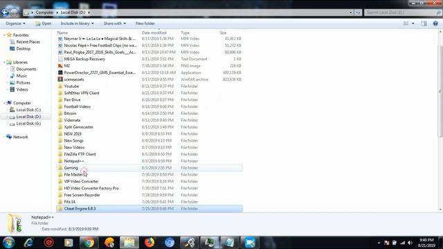Select the New Songs folder
This screenshot has height=249, width=443.
click(73, 140)
